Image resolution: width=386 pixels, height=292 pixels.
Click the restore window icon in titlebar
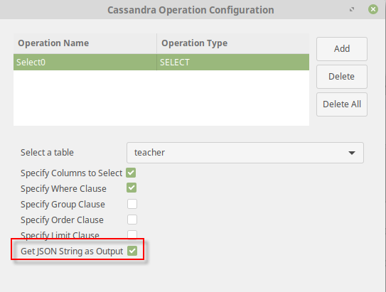[352, 9]
